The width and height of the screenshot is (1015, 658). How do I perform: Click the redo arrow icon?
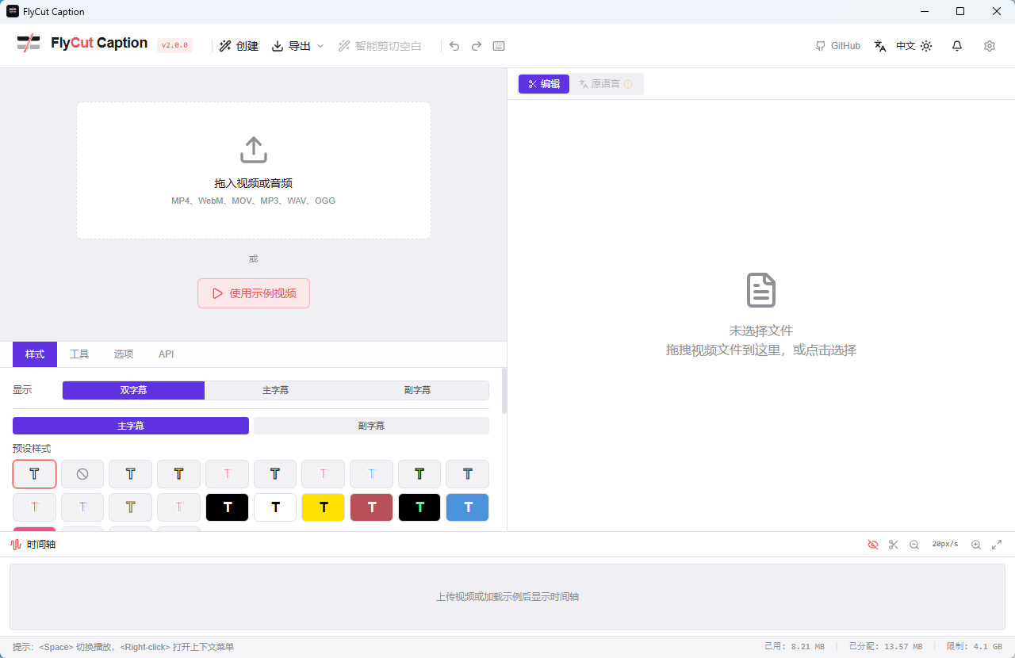pos(477,46)
